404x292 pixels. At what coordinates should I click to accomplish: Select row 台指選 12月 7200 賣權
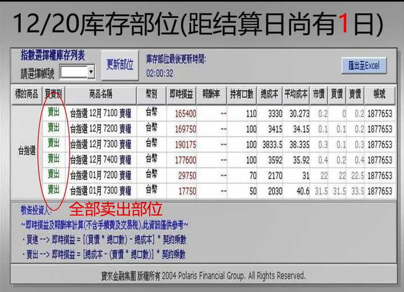click(219, 129)
